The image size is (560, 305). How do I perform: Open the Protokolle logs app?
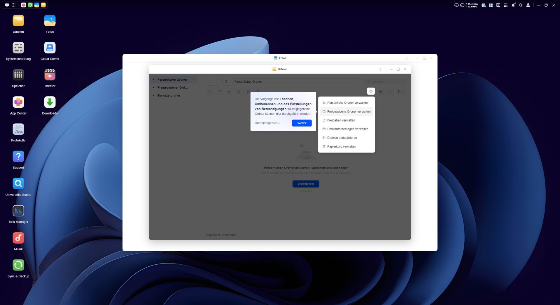pos(18,129)
